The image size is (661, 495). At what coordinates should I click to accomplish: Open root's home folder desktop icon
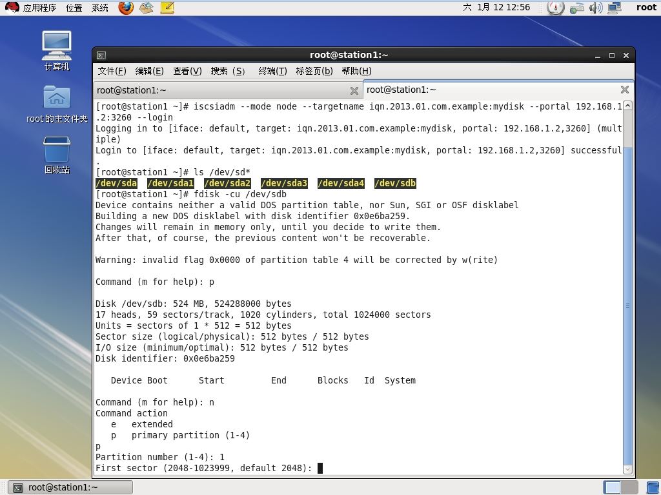pyautogui.click(x=57, y=104)
